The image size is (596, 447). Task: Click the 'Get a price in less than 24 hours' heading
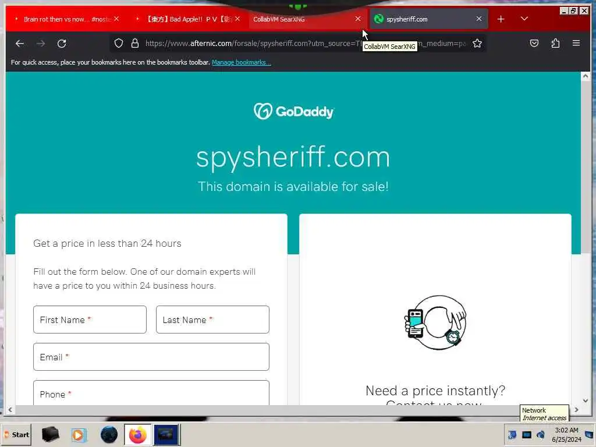(107, 243)
